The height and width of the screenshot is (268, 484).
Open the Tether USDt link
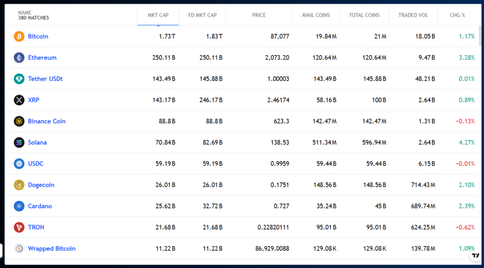tap(45, 79)
